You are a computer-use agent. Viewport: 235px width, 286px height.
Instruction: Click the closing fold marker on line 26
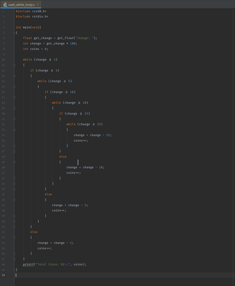pyautogui.click(x=14, y=146)
